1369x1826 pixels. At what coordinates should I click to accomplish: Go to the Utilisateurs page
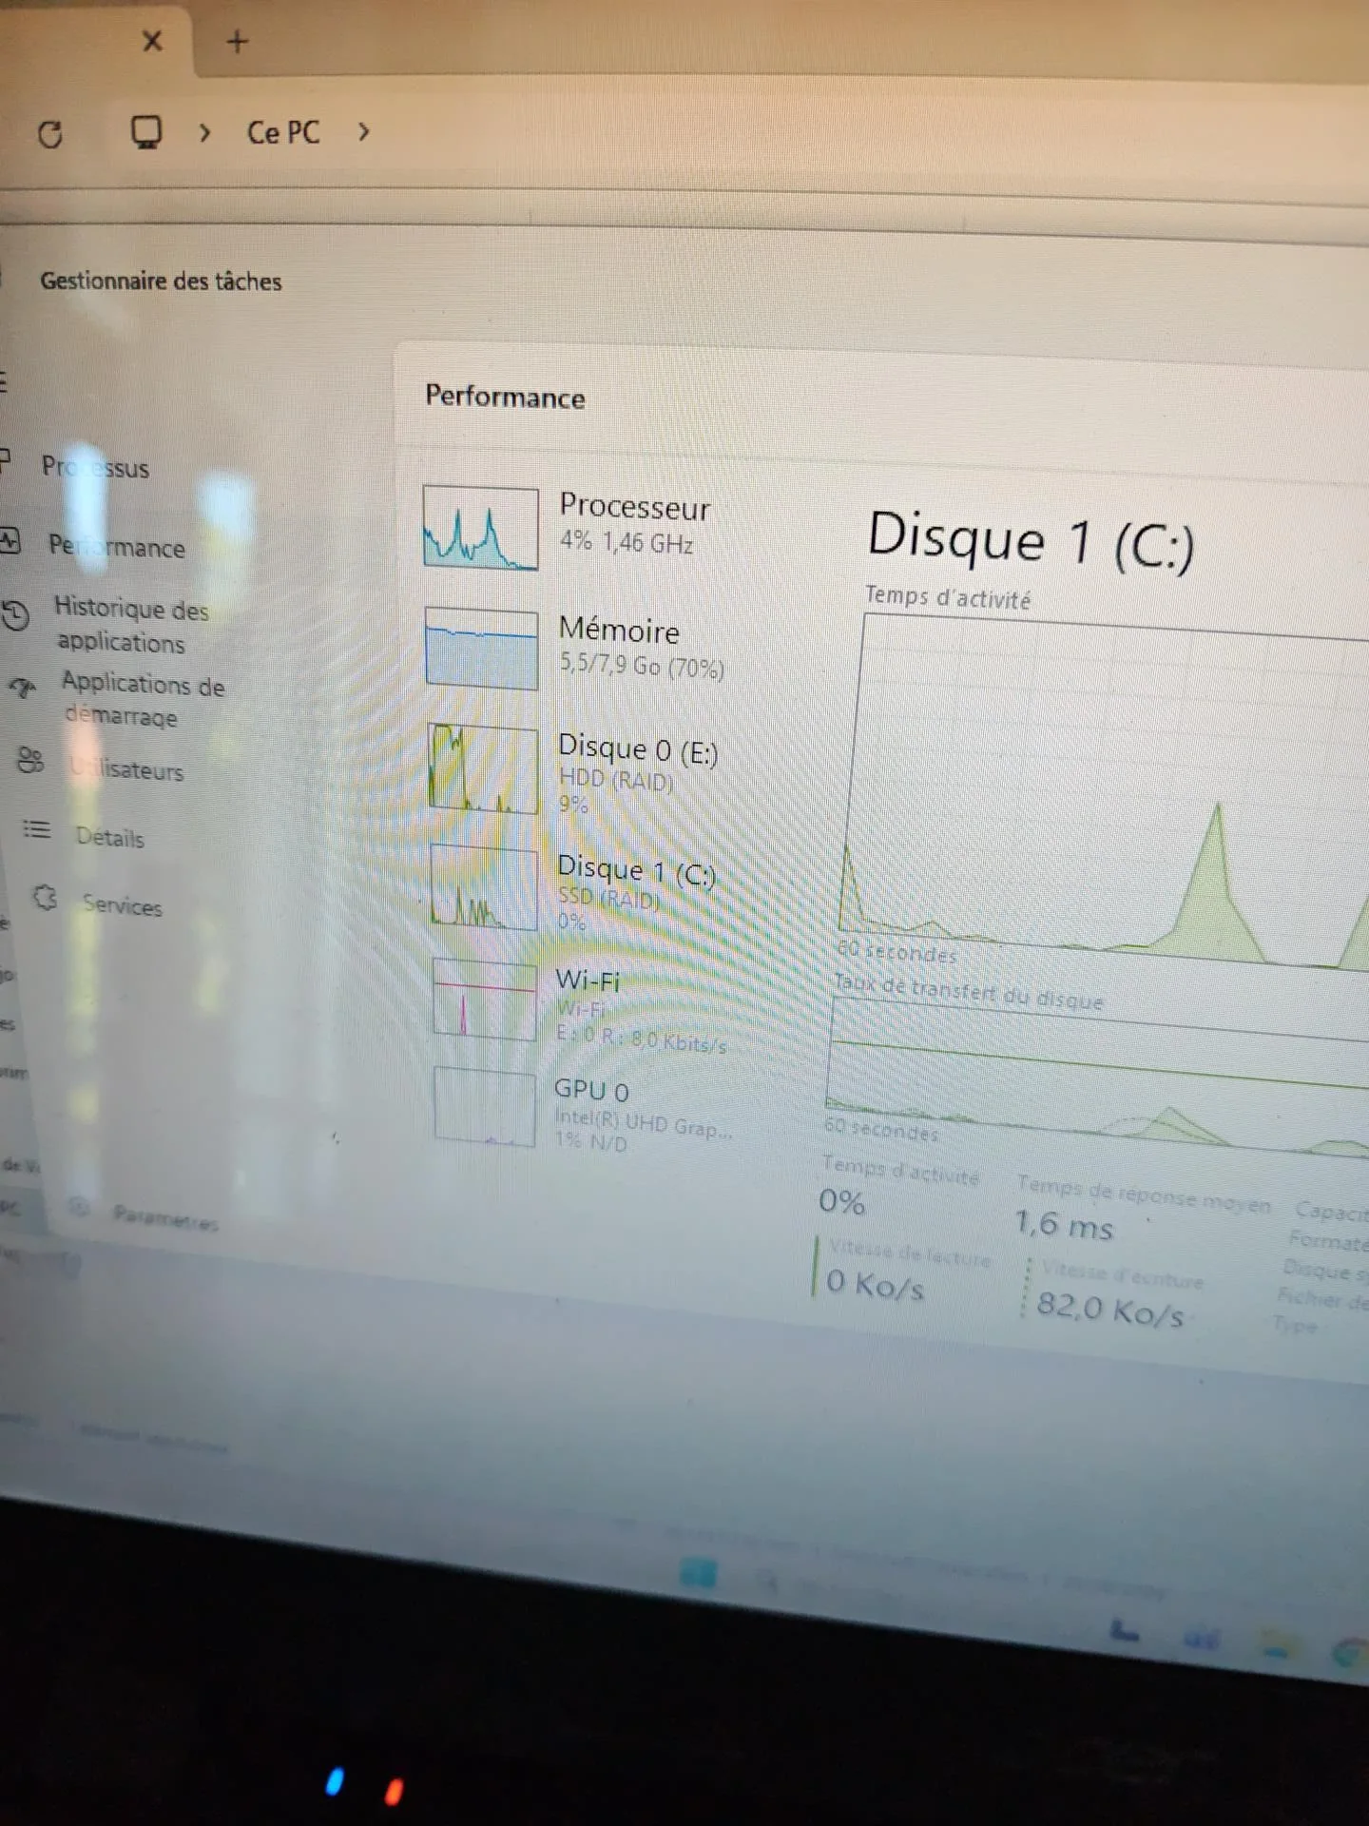[x=127, y=768]
